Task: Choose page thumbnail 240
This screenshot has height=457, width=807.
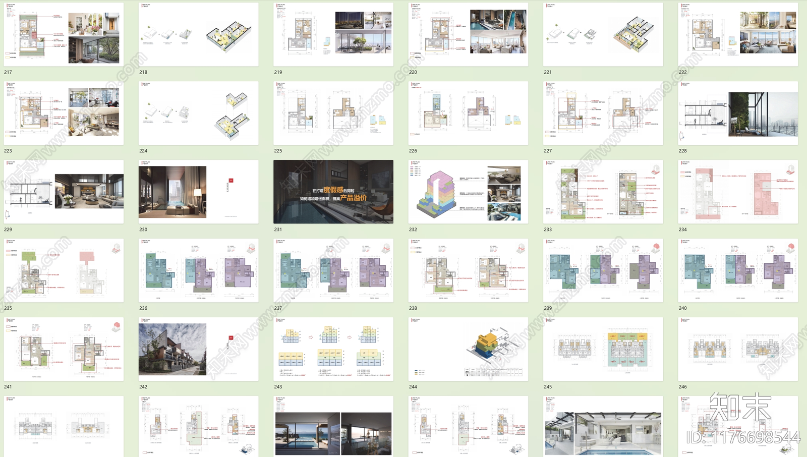Action: 738,270
